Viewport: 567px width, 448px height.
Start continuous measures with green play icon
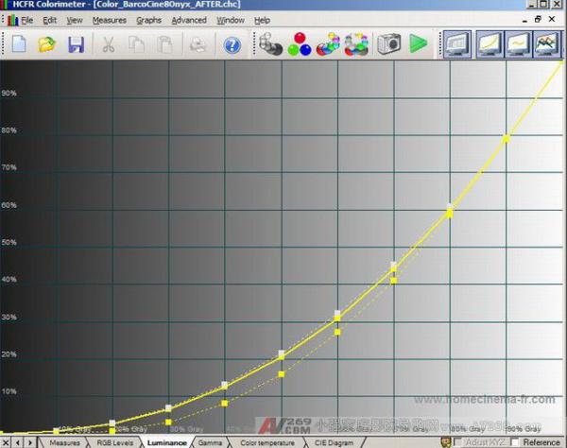coord(418,44)
